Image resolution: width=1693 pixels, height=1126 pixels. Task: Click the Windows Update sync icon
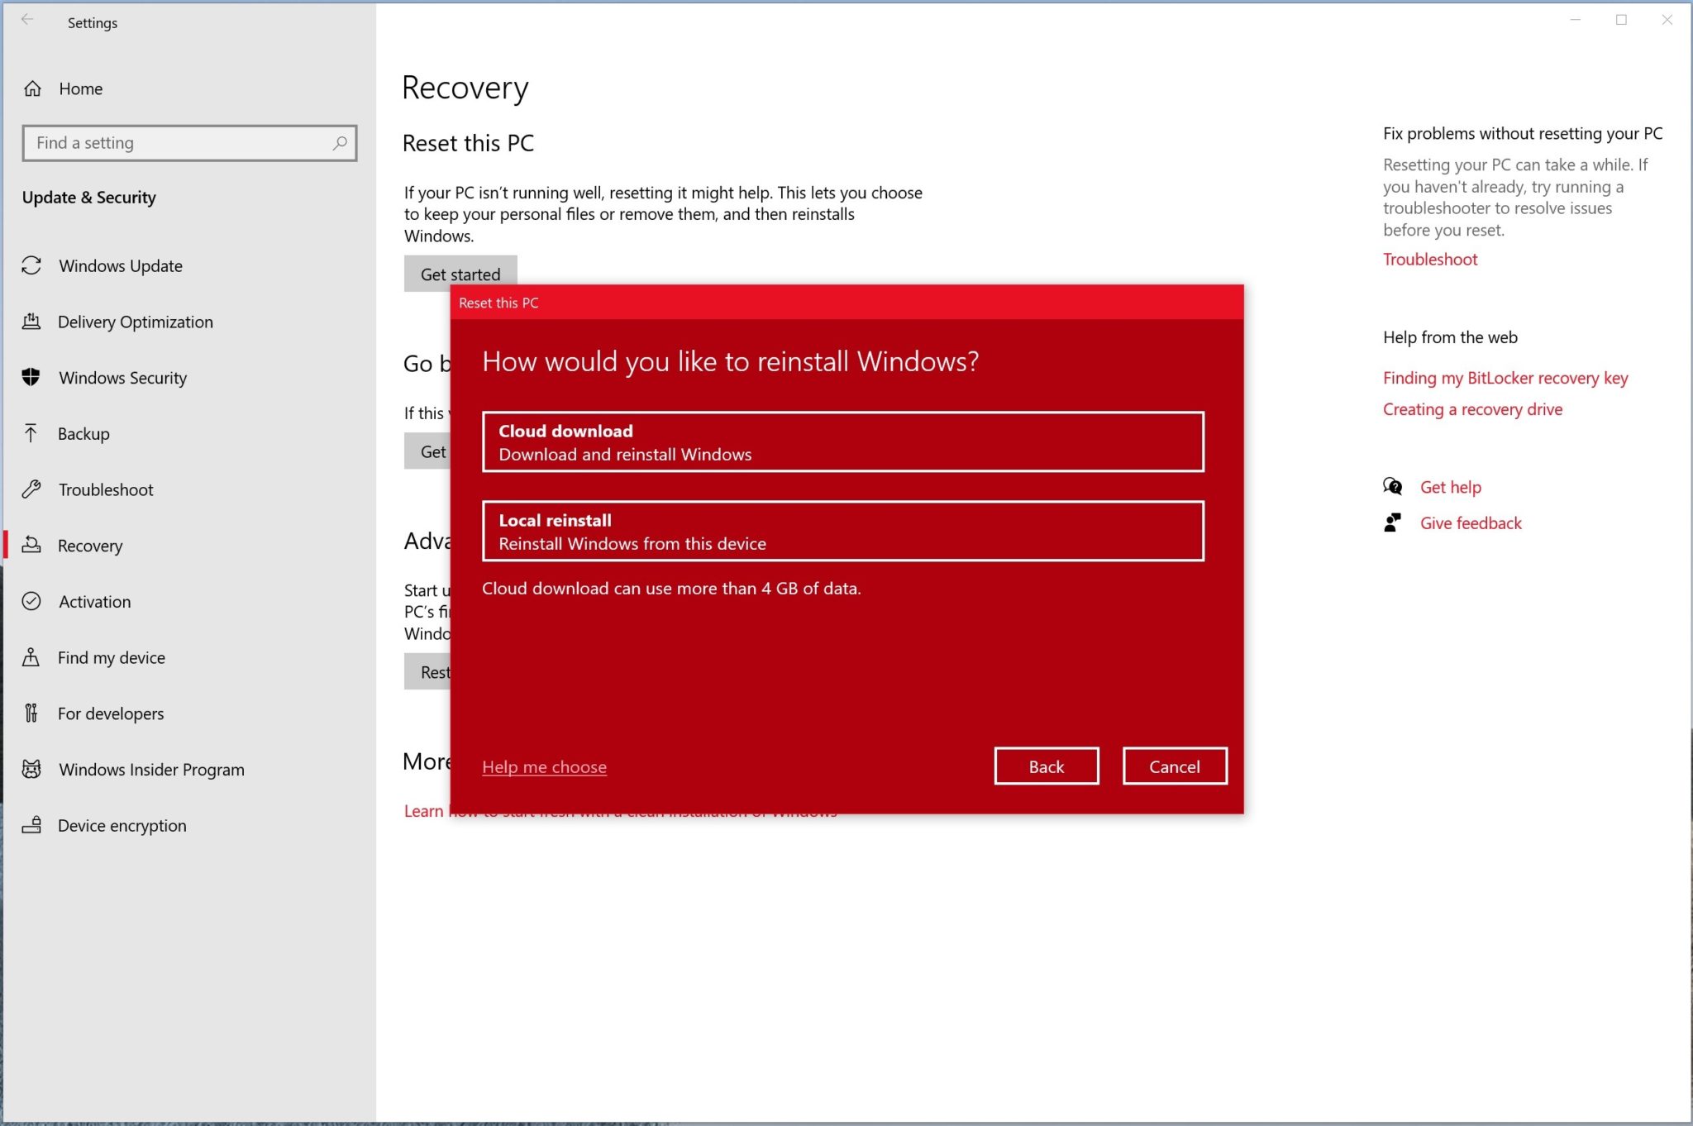pos(31,265)
